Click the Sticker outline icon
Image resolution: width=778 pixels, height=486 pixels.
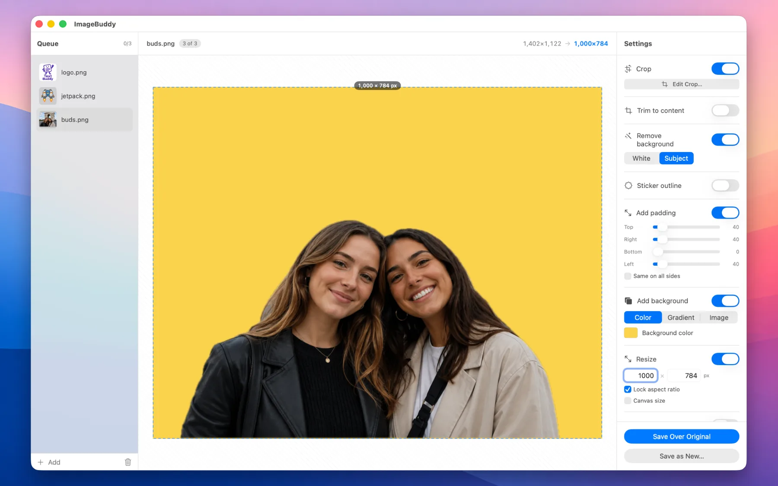coord(628,186)
